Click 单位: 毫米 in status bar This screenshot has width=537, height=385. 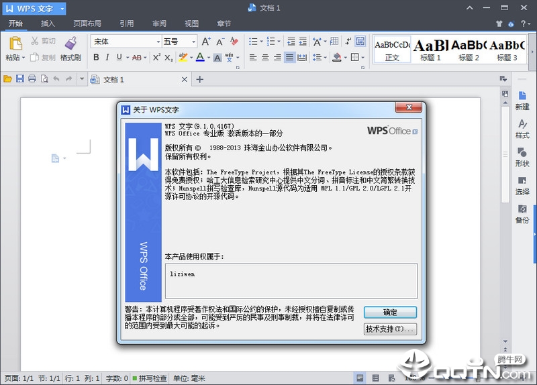point(189,378)
